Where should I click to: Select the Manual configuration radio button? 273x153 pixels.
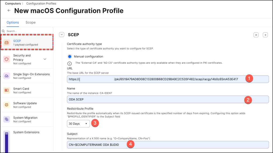(70, 57)
